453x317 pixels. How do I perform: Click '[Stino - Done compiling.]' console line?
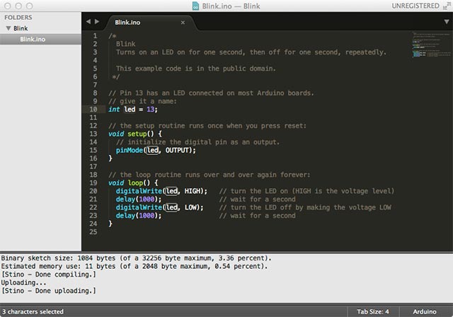pos(49,275)
